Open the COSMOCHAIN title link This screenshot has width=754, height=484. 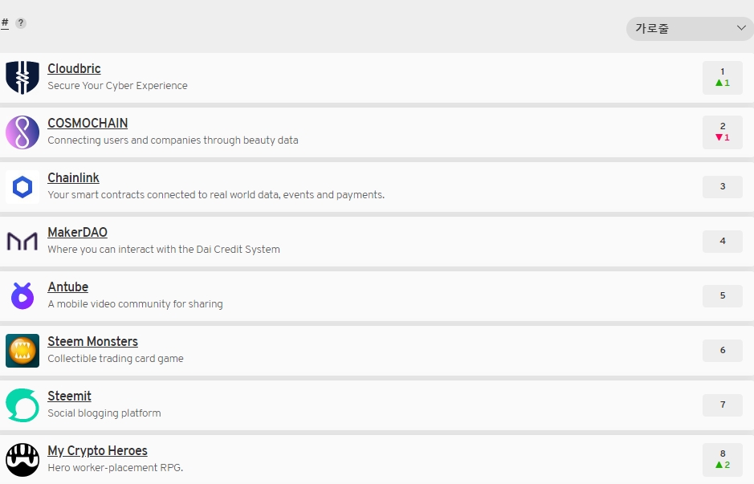point(88,123)
